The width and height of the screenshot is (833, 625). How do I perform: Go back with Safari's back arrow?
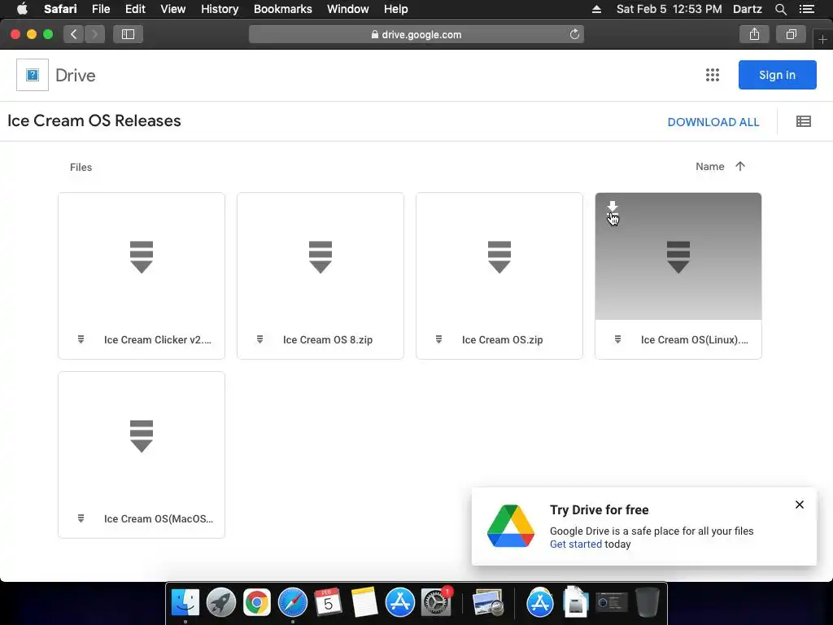[74, 34]
